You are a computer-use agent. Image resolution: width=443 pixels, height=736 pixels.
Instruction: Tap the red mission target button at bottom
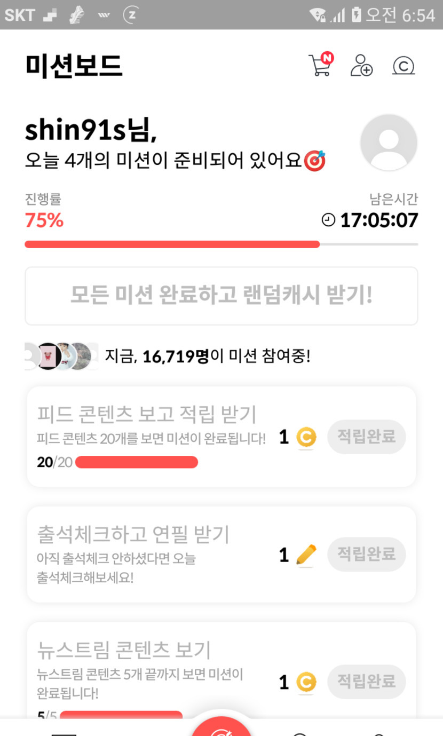tap(222, 727)
